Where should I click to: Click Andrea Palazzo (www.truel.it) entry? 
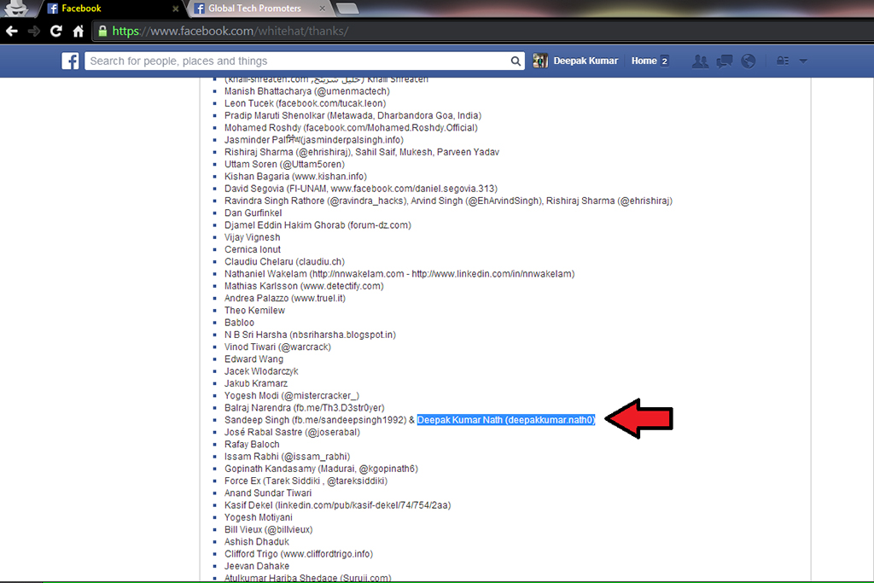coord(285,298)
